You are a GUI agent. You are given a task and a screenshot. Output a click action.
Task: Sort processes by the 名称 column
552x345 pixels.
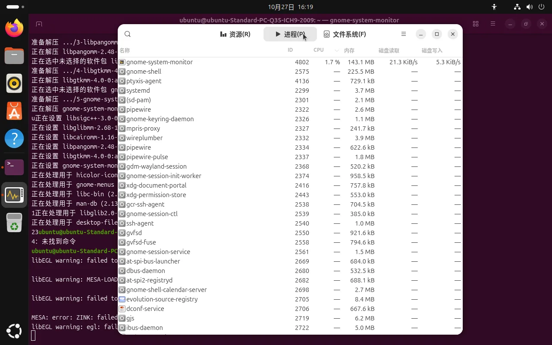click(x=202, y=50)
